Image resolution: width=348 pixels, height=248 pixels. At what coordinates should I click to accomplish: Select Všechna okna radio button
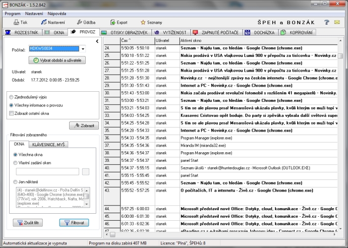click(x=15, y=155)
